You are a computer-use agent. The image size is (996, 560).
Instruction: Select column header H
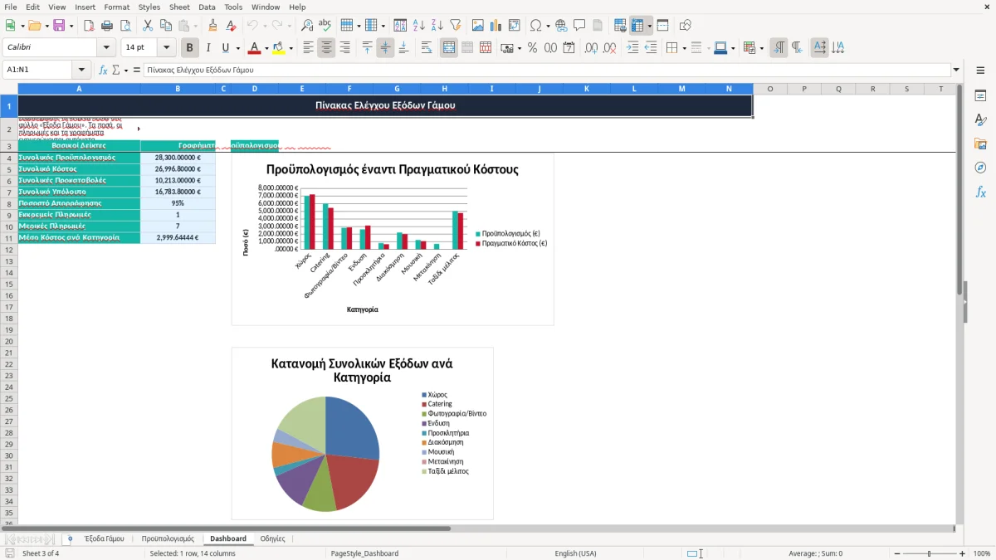point(444,89)
